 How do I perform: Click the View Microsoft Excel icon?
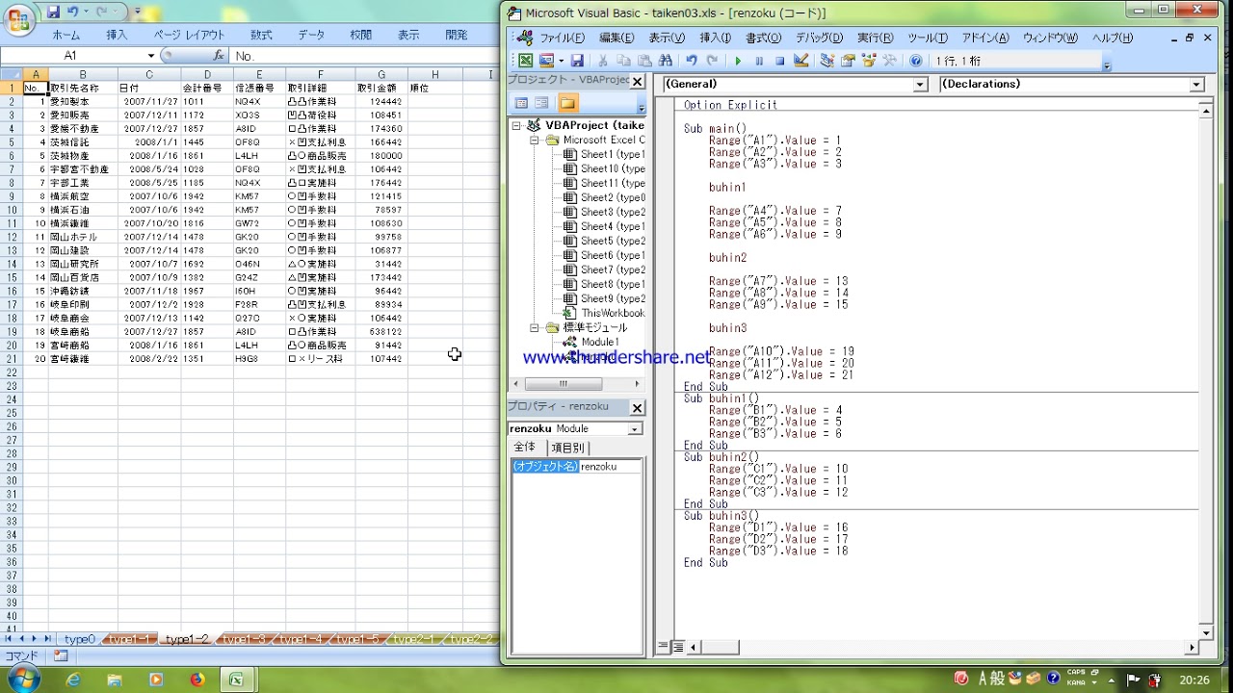click(x=525, y=61)
